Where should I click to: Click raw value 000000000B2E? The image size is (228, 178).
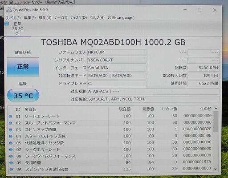point(197,129)
